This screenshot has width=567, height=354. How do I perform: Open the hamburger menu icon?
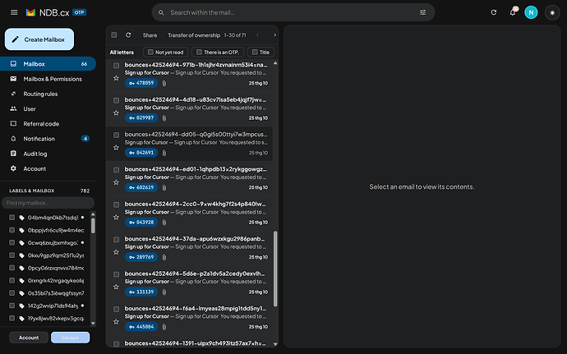14,12
